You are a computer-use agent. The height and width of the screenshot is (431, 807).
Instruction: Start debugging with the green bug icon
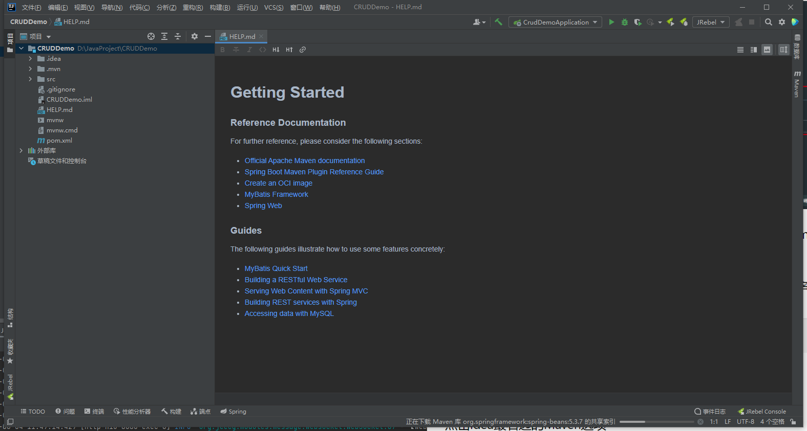625,22
